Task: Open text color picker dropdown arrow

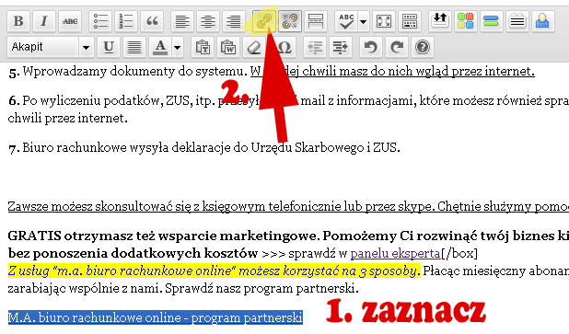Action: (x=177, y=47)
